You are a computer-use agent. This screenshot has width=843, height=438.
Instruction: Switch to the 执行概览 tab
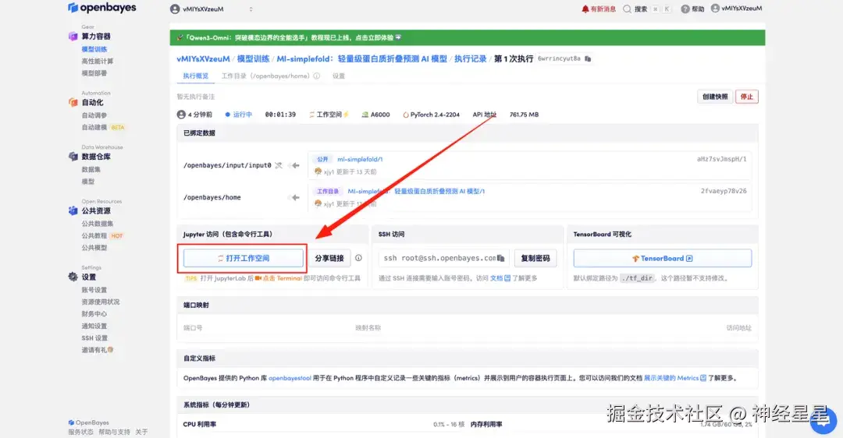point(196,76)
